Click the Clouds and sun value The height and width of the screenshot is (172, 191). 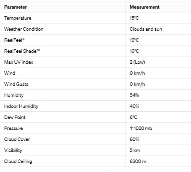tap(146, 29)
